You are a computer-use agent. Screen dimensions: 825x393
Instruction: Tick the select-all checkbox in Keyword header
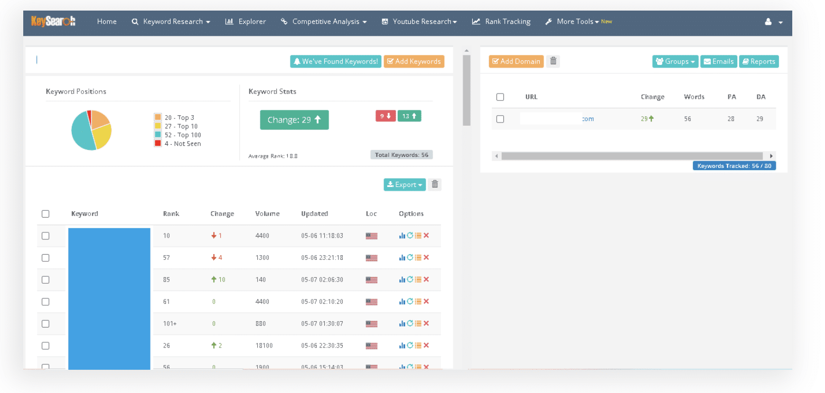(x=45, y=214)
